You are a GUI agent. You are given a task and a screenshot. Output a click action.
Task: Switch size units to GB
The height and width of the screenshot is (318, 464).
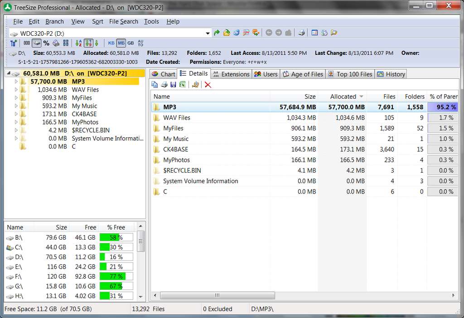(x=130, y=43)
